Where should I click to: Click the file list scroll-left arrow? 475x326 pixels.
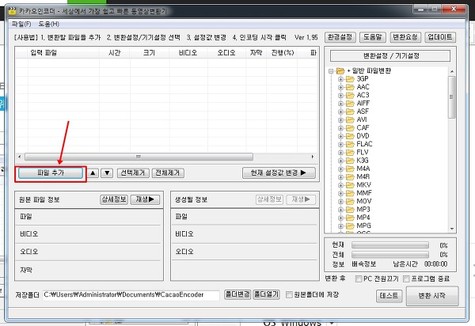coord(20,157)
